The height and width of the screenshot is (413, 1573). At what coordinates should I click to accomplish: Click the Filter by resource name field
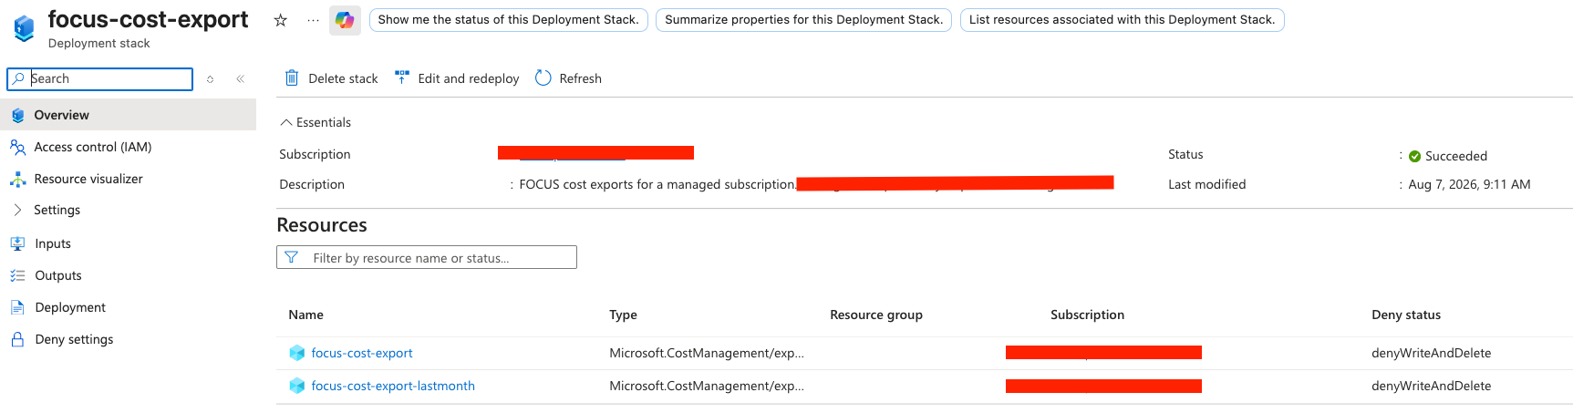(427, 258)
